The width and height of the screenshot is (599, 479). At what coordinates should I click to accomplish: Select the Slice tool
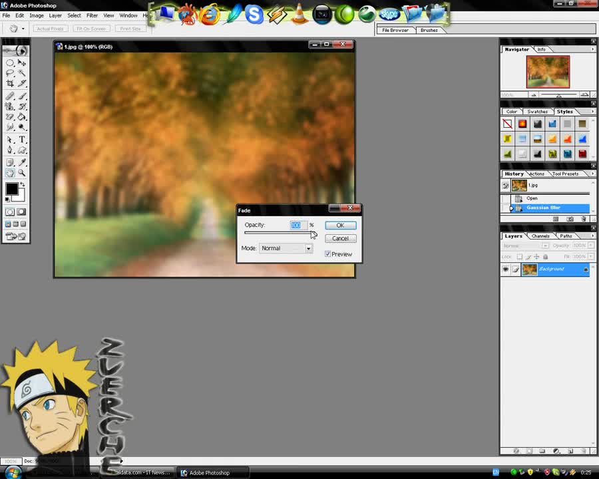click(22, 83)
